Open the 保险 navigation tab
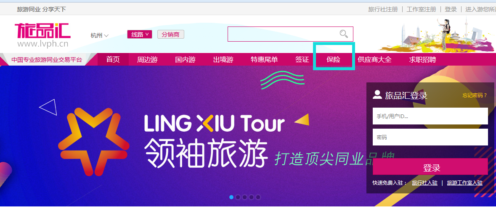This screenshot has height=214, width=496. coord(334,59)
